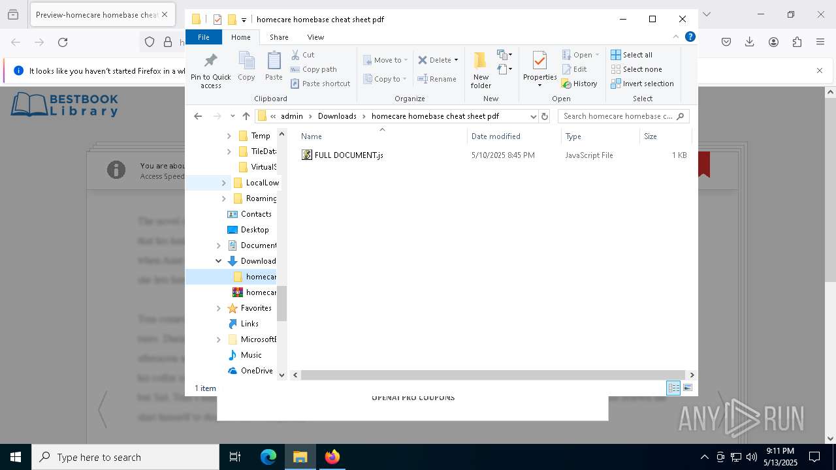This screenshot has width=836, height=470.
Task: Switch to the View ribbon tab
Action: point(315,37)
